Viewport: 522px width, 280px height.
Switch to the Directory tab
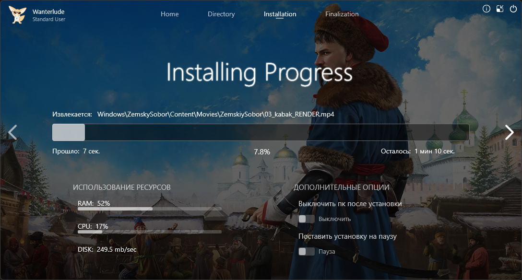[x=221, y=14]
